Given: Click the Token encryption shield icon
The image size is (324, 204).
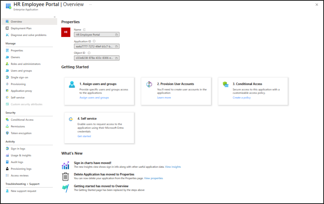Looking at the screenshot, I should (x=7, y=133).
